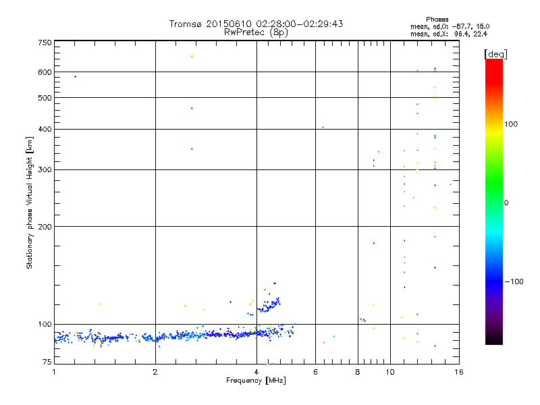Image resolution: width=540 pixels, height=405 pixels.
Task: Click the "Phases" header text
Action: click(x=437, y=20)
